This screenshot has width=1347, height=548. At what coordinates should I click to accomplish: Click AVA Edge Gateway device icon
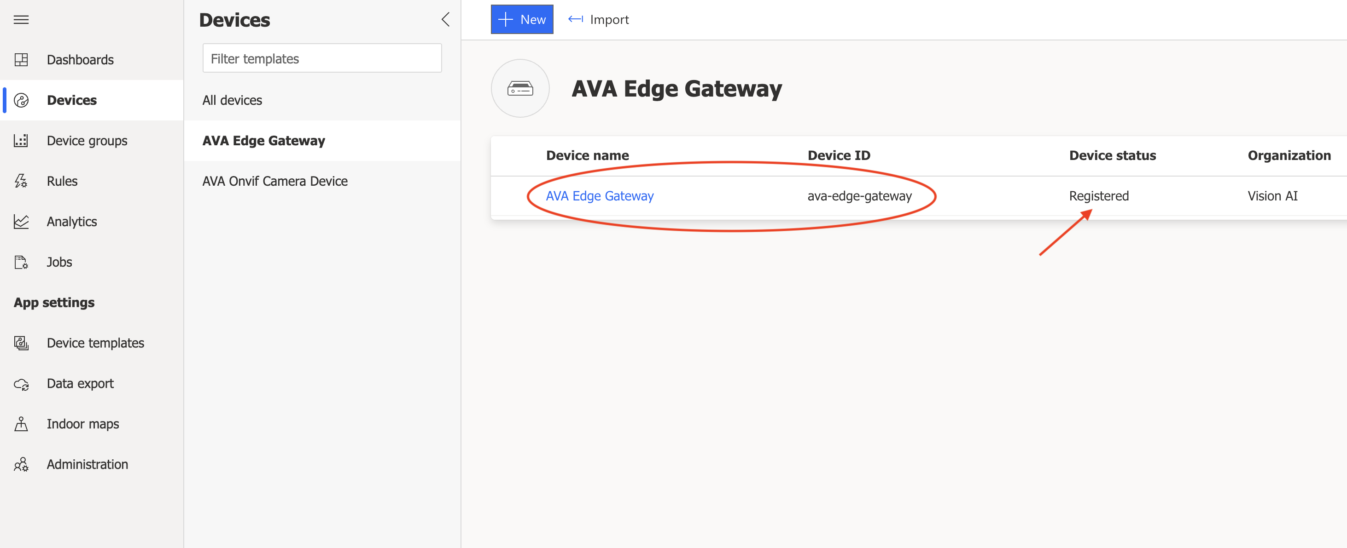(x=520, y=87)
